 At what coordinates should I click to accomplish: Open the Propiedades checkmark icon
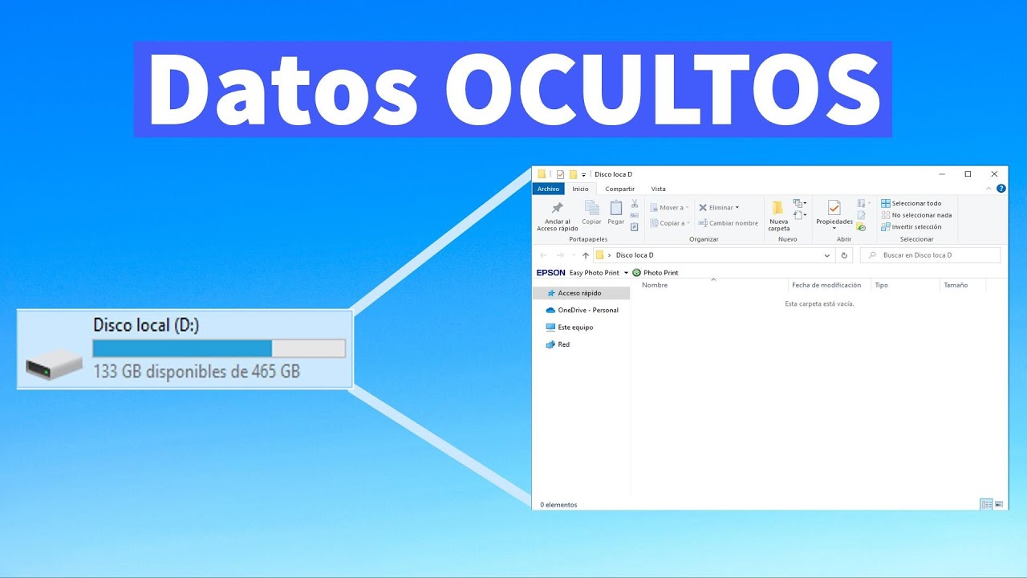click(834, 208)
